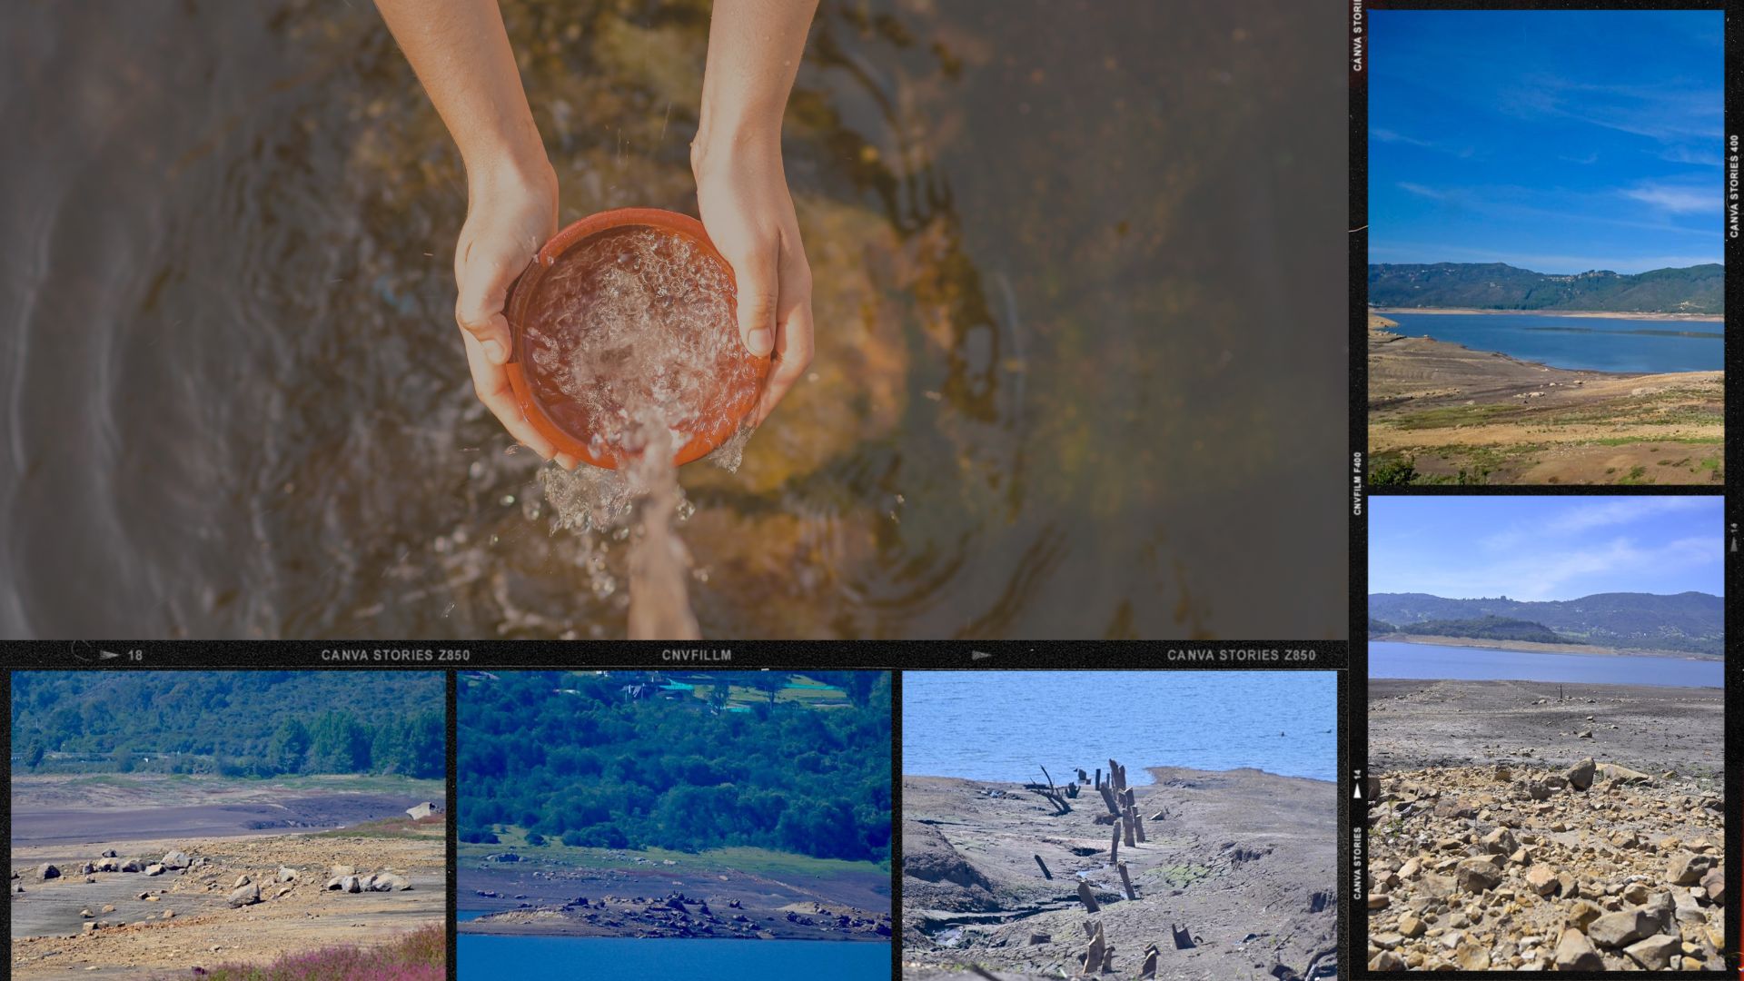Click the CNVFILLM film strip label
This screenshot has width=1744, height=981.
[x=697, y=655]
